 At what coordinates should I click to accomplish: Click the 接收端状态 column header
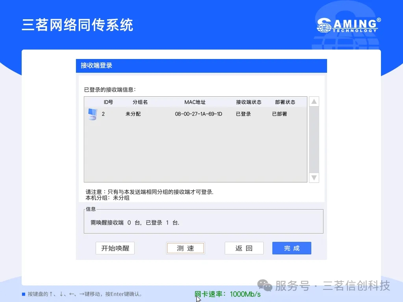click(248, 102)
